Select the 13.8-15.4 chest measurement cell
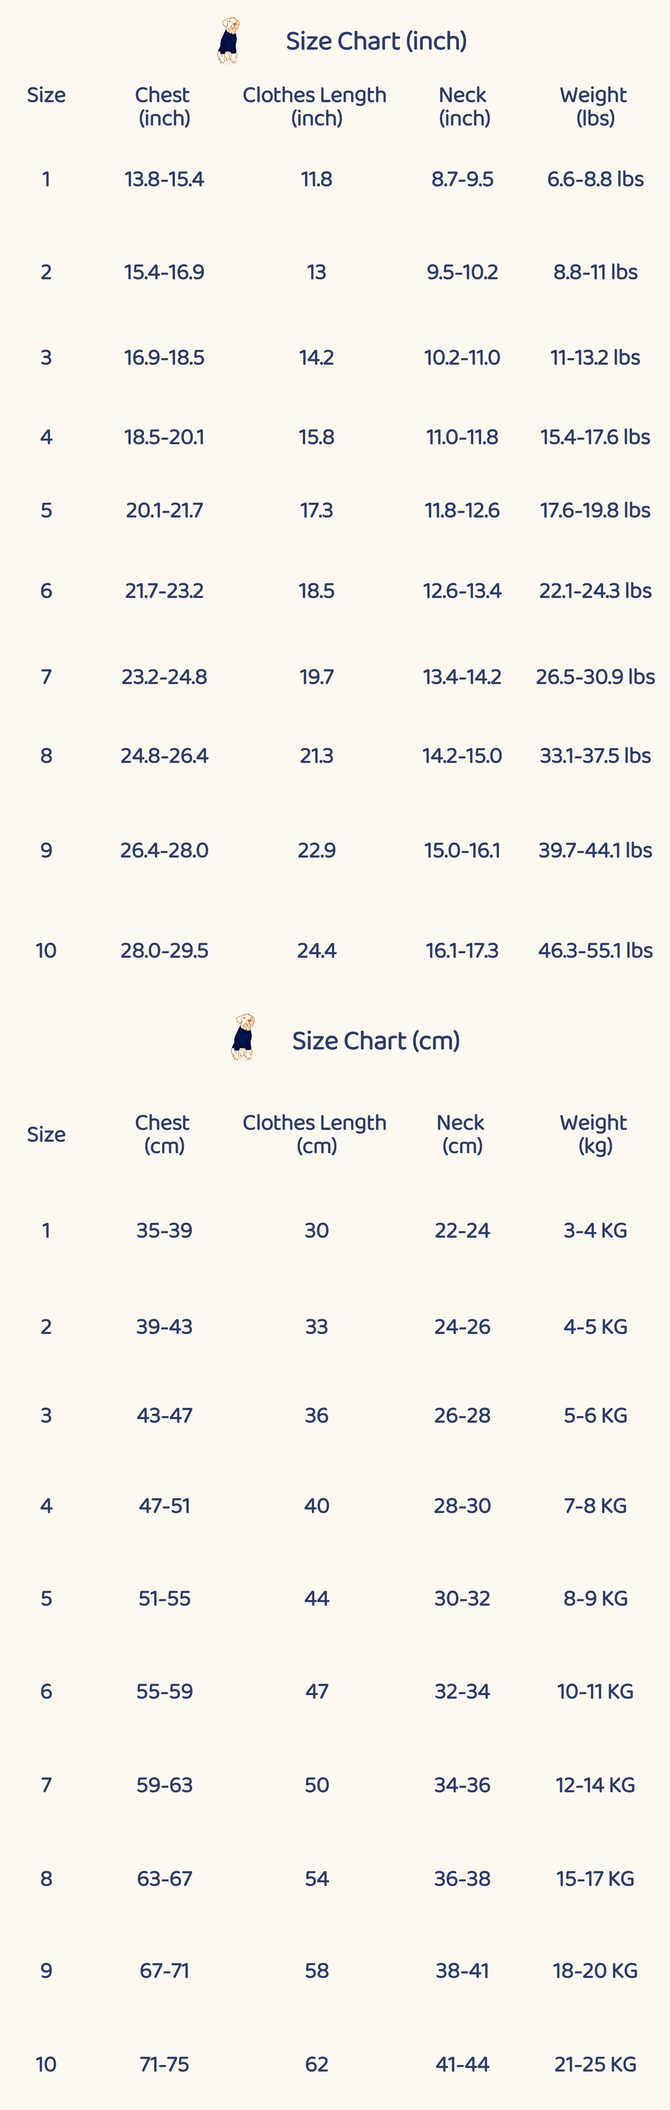The image size is (670, 2110). [164, 179]
